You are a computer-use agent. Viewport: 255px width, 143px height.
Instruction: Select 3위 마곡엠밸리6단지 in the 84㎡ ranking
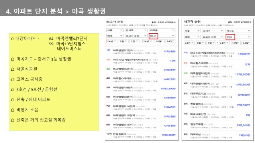point(141,70)
